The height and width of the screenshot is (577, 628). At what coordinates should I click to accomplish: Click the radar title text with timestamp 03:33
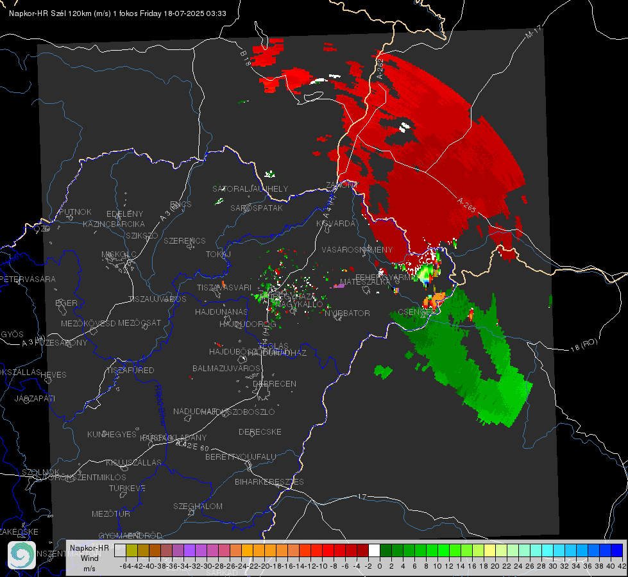pos(117,13)
